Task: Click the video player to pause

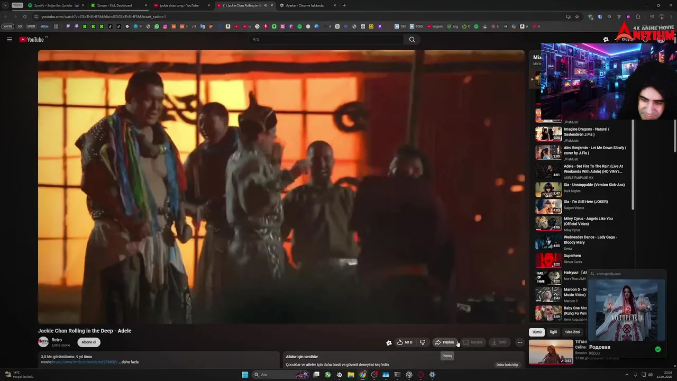Action: point(281,186)
